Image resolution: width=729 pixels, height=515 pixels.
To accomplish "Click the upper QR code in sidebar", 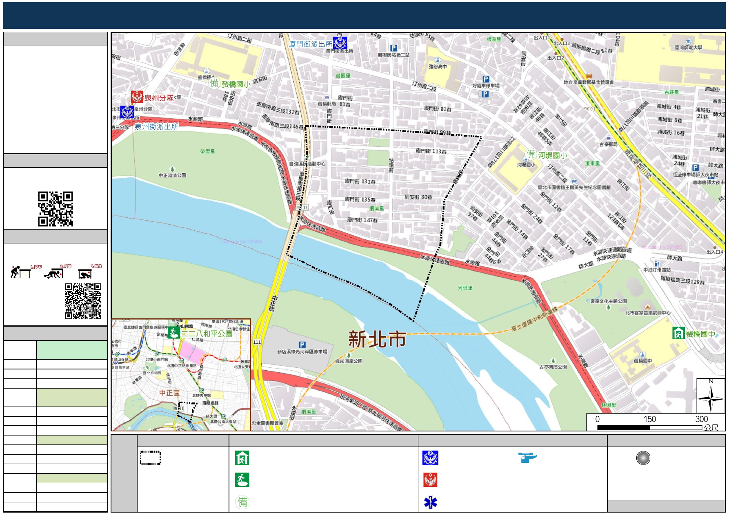I will pos(56,209).
